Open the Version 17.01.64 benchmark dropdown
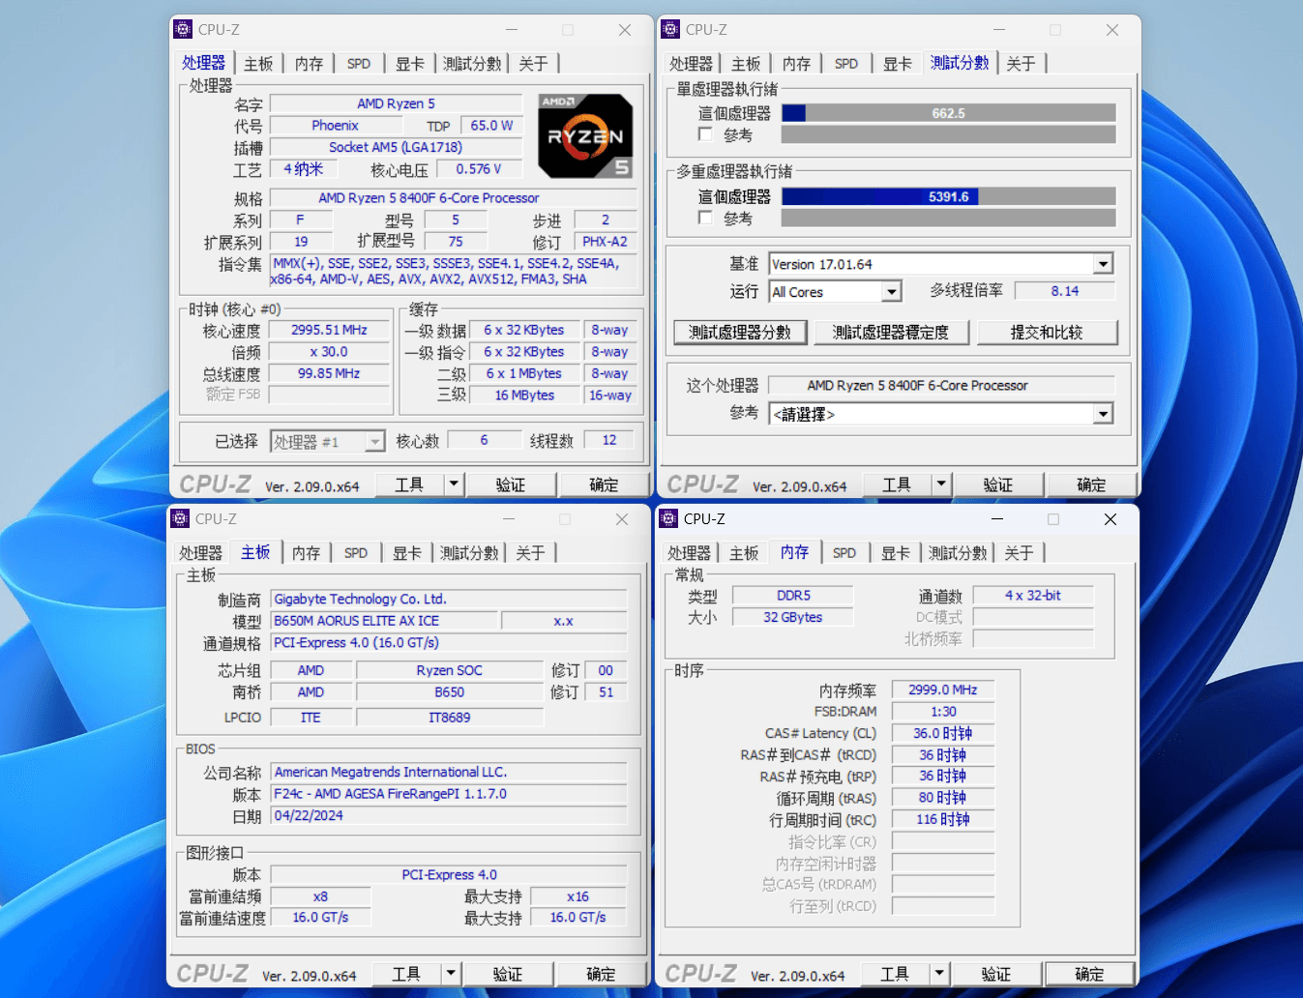Screen dimensions: 1303x998 click(1102, 263)
